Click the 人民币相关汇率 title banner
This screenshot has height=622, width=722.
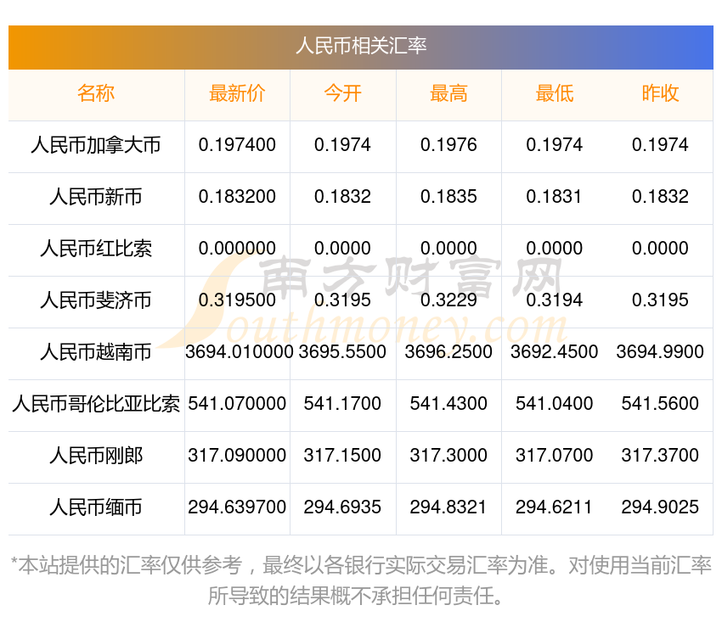[x=361, y=46]
